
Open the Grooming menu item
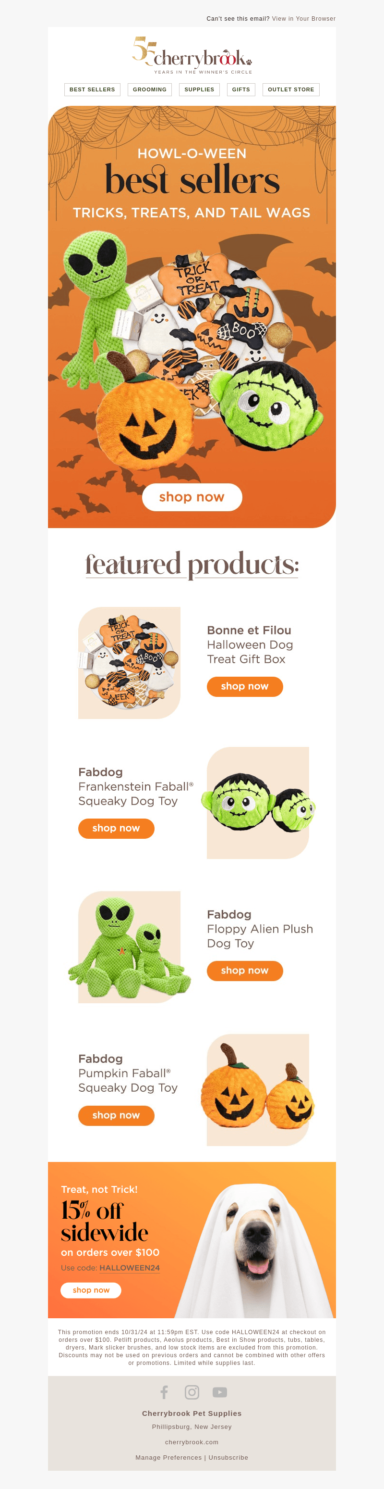[150, 89]
